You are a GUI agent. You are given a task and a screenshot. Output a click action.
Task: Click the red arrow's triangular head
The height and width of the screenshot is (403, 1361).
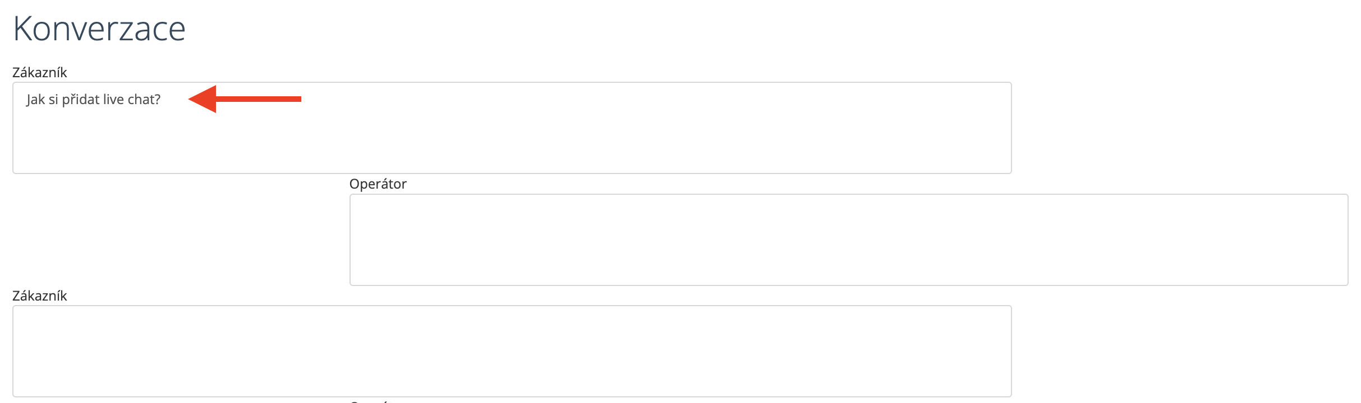[203, 99]
